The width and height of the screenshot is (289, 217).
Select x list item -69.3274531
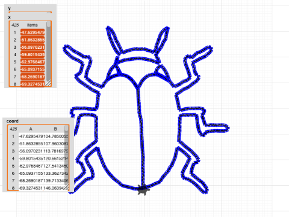(33, 84)
